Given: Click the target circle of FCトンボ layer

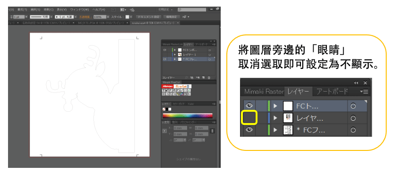Looking at the screenshot, I should pyautogui.click(x=209, y=50).
